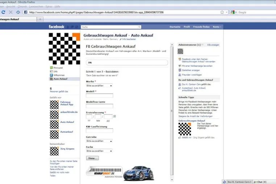The image size is (276, 184).
Task: Stop loading the page
Action: click(11, 12)
